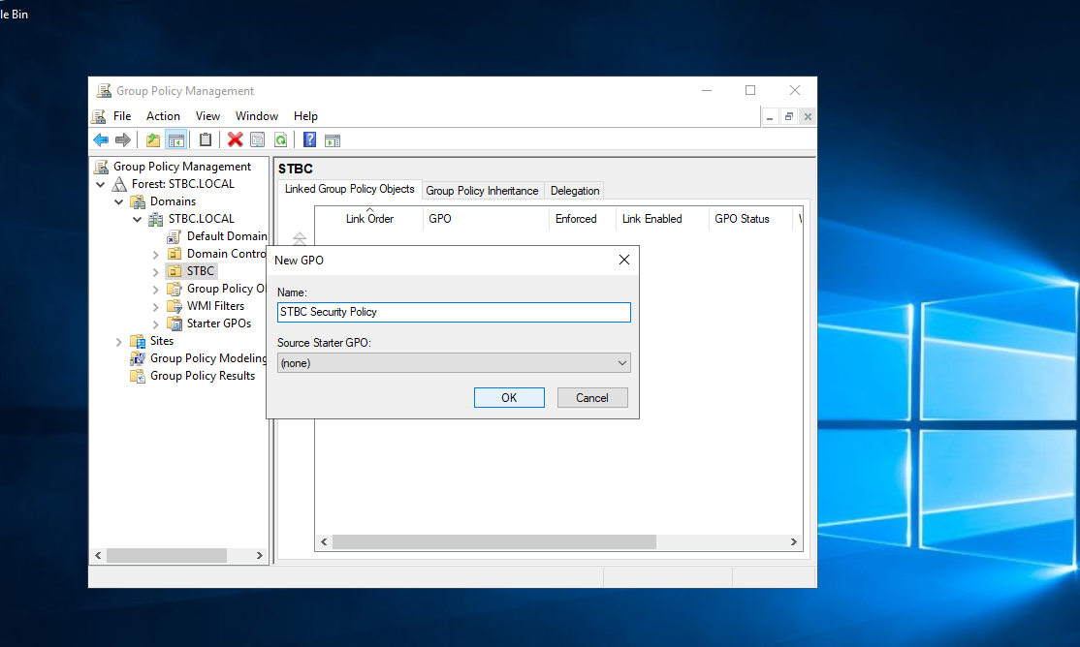Sort by the Link Order column header
1080x647 pixels.
pyautogui.click(x=369, y=218)
